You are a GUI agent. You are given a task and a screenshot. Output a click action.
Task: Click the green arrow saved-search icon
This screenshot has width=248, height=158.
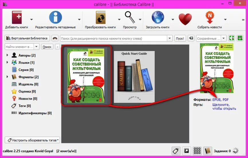coord(232,38)
